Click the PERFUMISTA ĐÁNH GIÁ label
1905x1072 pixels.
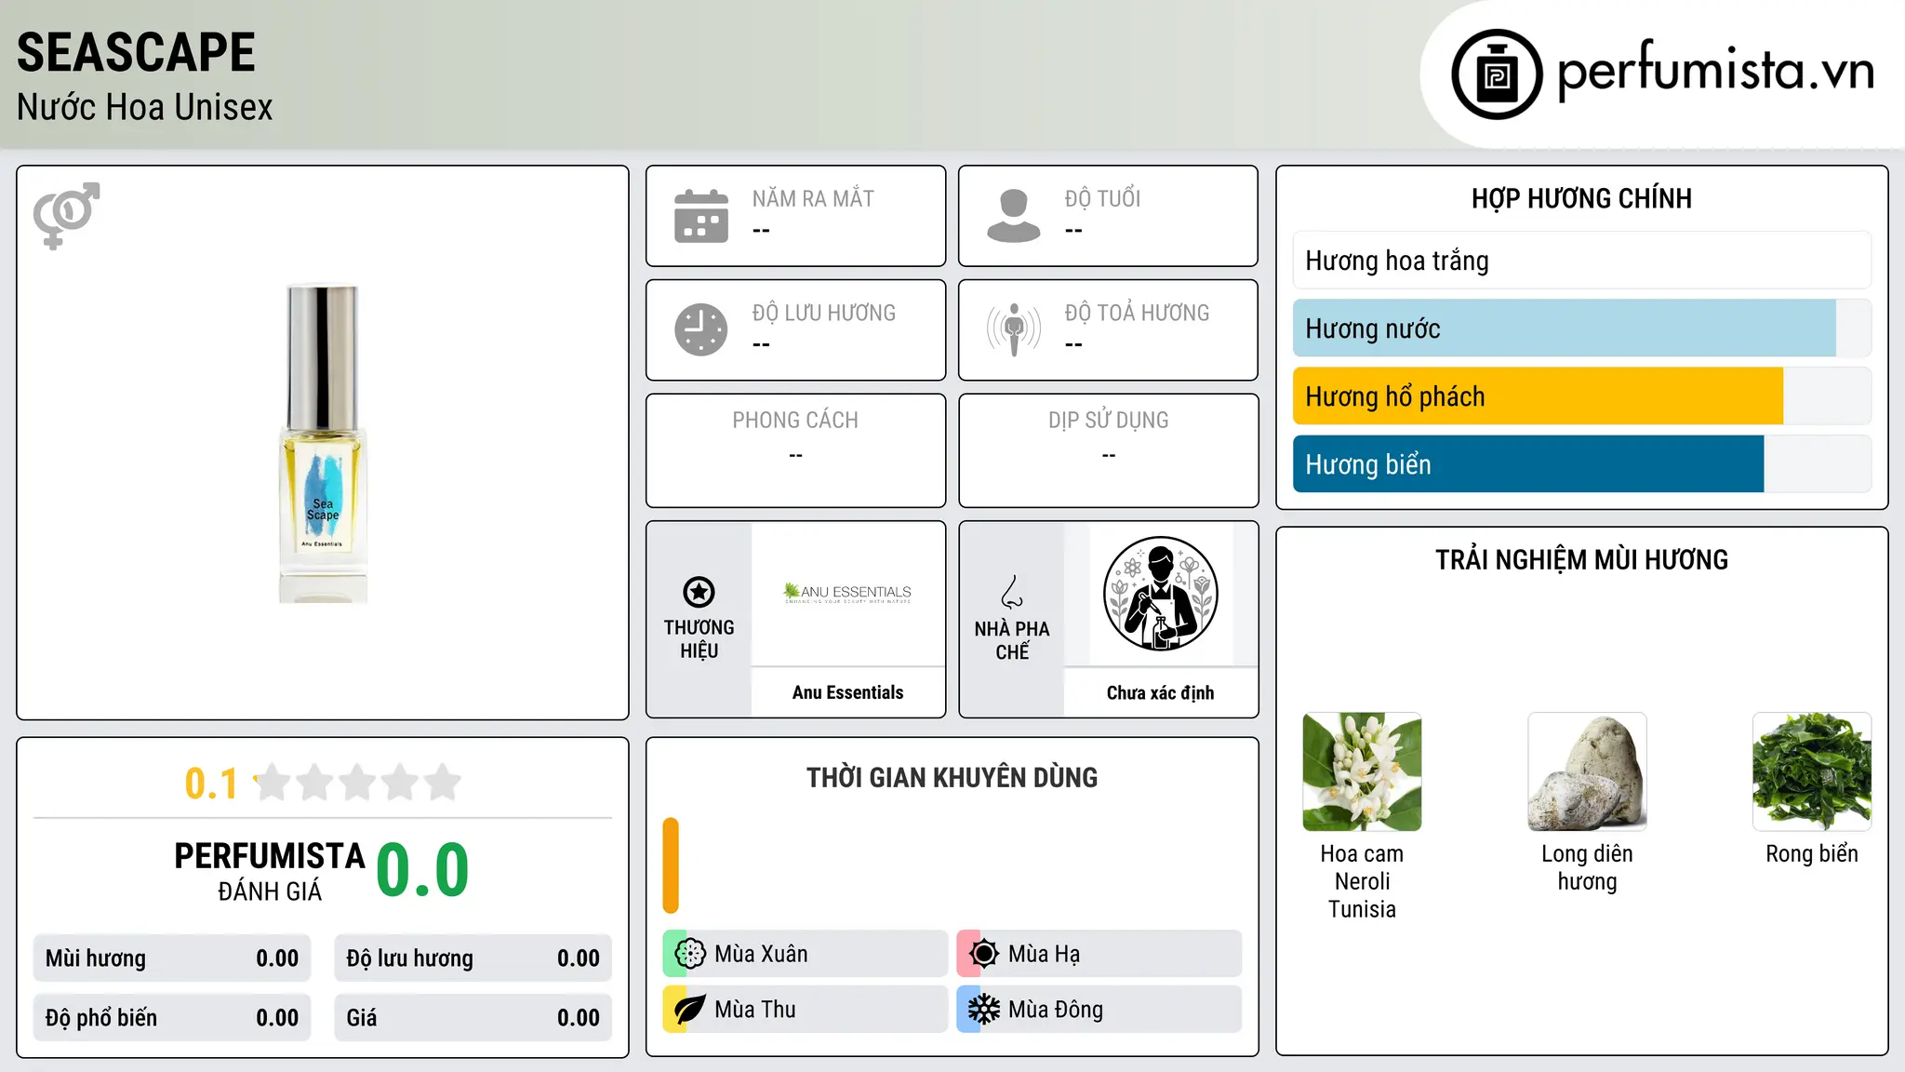pos(270,872)
